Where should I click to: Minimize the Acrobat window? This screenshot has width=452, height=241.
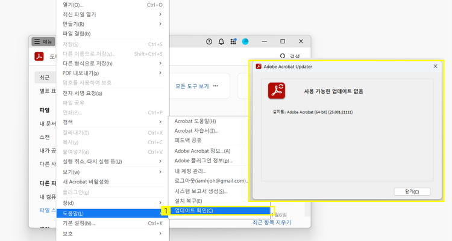tap(265, 41)
